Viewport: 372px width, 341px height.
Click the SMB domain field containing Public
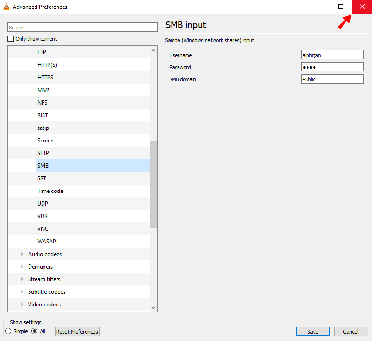coord(332,79)
